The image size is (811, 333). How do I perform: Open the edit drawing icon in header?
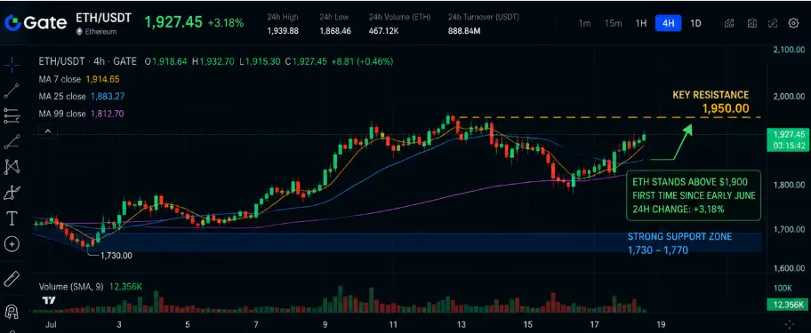point(773,23)
